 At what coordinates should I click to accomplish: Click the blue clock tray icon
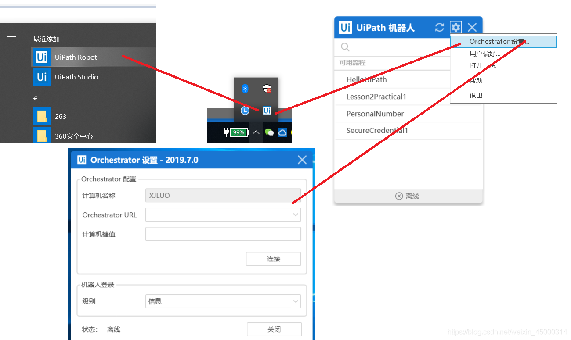click(x=245, y=111)
